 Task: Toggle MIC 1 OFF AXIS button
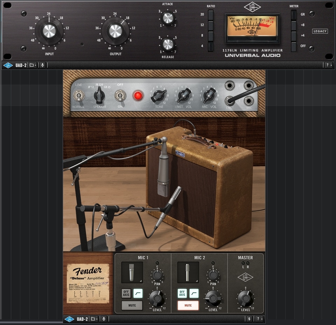click(x=126, y=293)
